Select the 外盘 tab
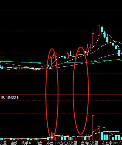 click(50, 143)
